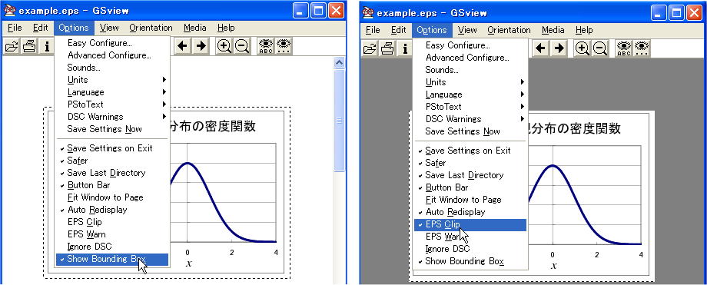Image resolution: width=707 pixels, height=285 pixels.
Task: Toggle Show Bounding Box in right window menu
Action: [470, 261]
